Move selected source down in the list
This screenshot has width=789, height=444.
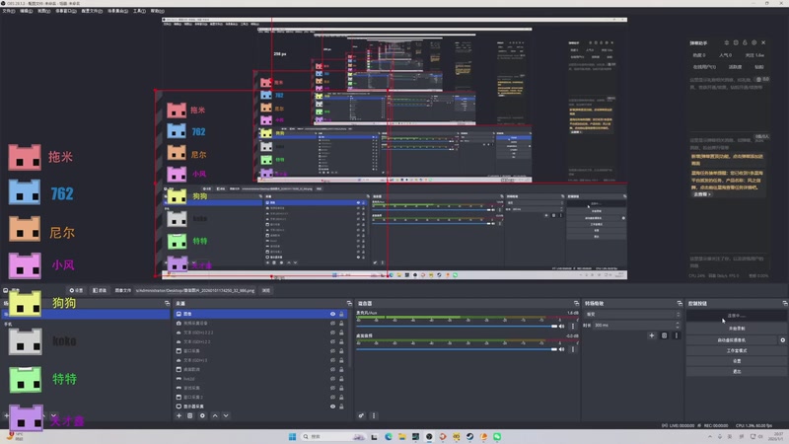(x=226, y=415)
